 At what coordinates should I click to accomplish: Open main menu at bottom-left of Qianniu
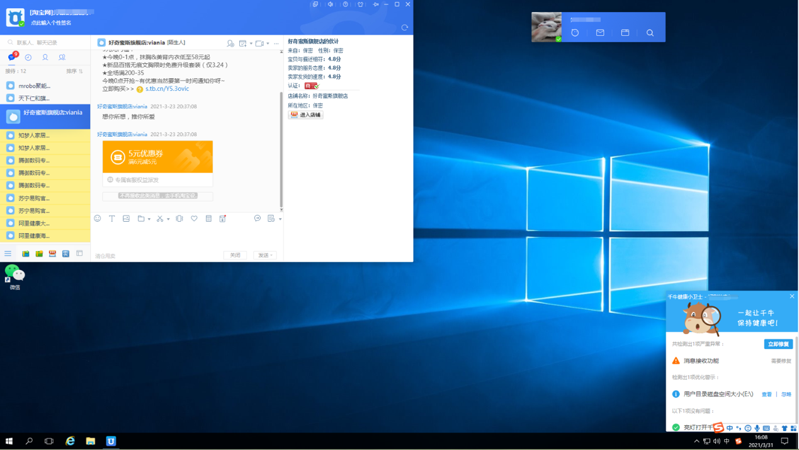(x=8, y=253)
